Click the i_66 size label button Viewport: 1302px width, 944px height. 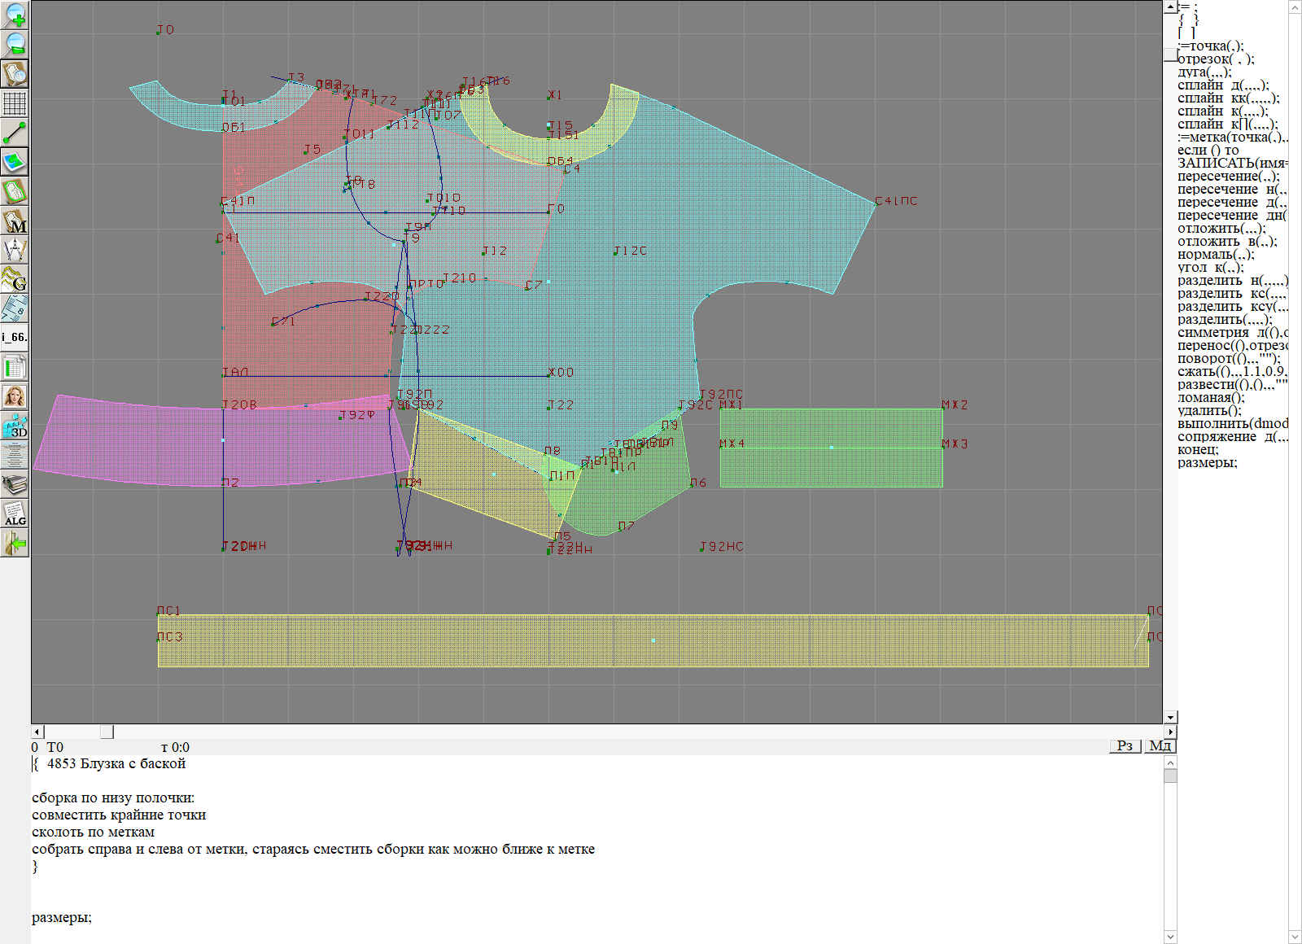coord(15,337)
